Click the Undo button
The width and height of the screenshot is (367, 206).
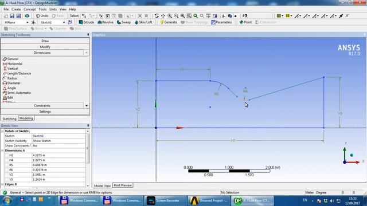click(x=42, y=15)
